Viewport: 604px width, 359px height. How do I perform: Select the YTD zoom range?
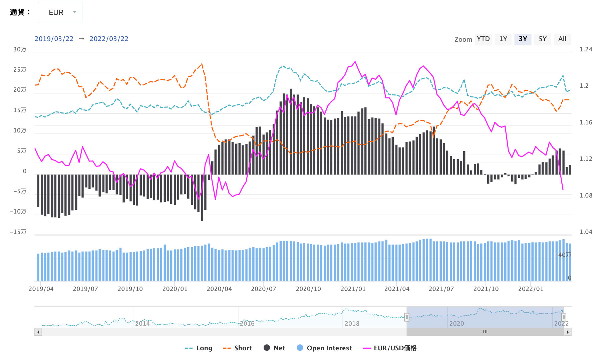click(483, 39)
